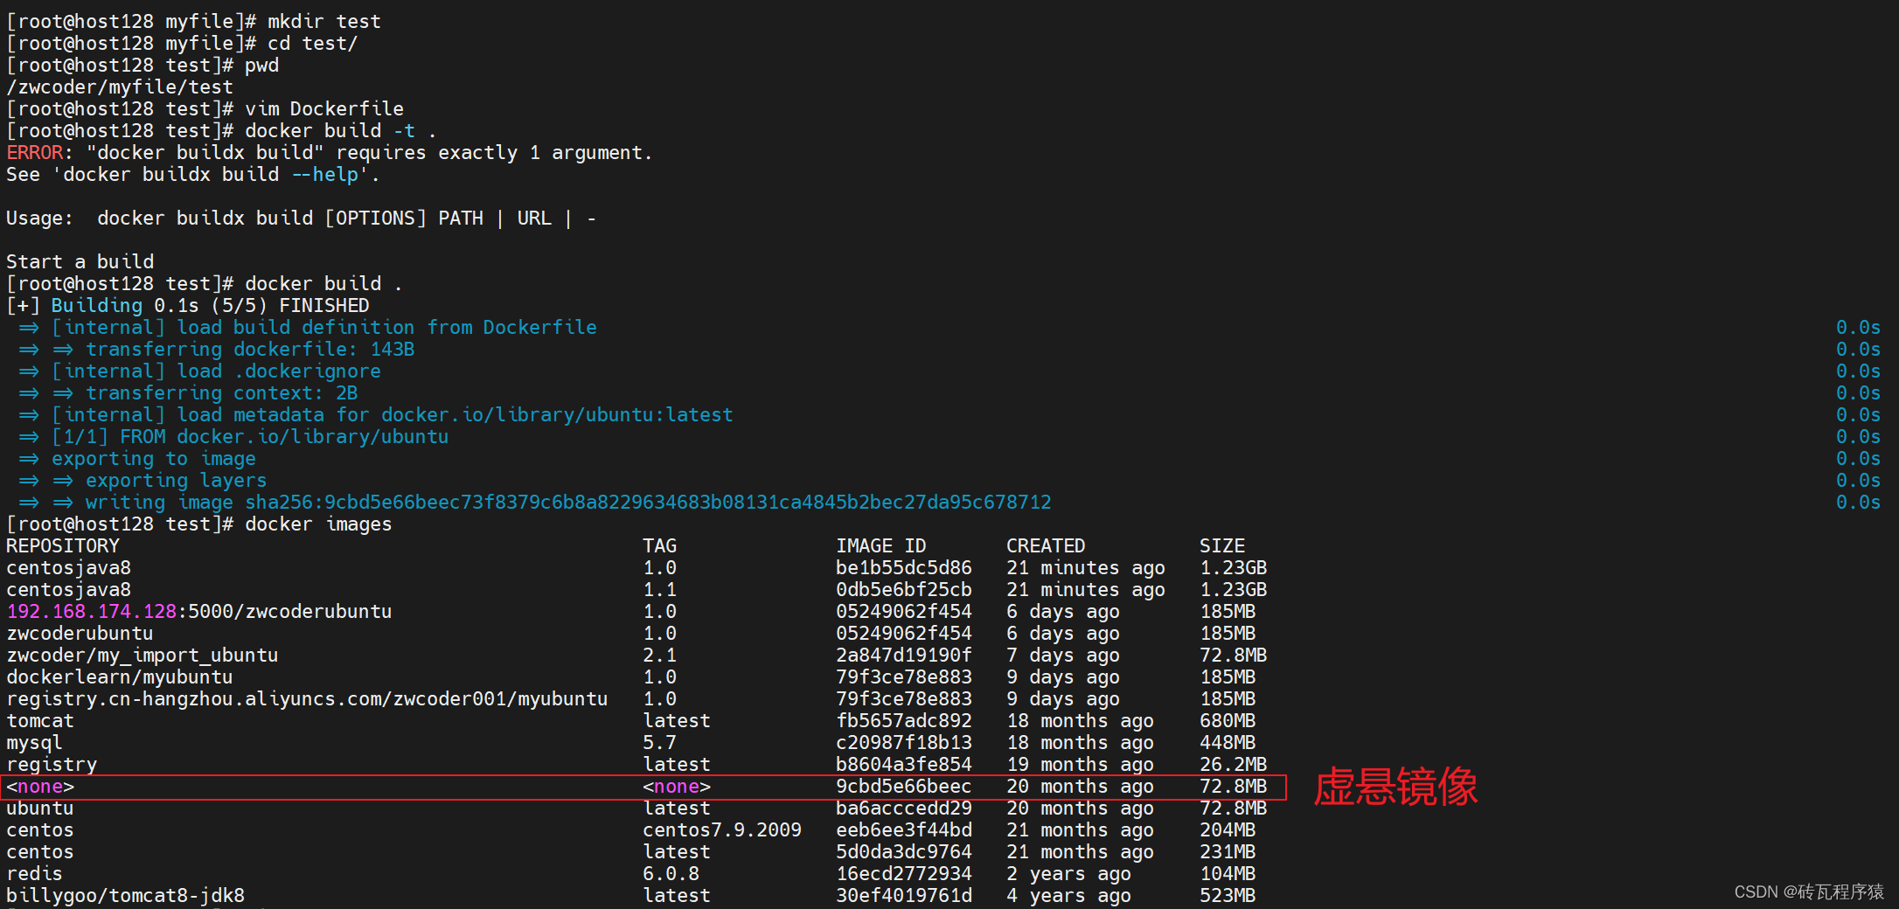Click the 'mkdir test' command text

pyautogui.click(x=324, y=21)
